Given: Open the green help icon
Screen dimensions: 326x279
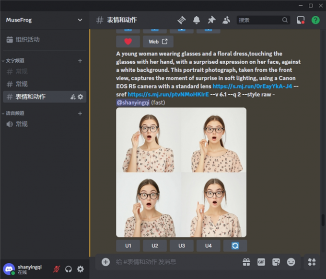Looking at the screenshot, I should (315, 20).
